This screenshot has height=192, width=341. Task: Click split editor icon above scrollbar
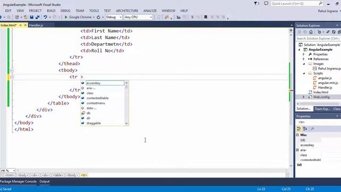click(291, 30)
